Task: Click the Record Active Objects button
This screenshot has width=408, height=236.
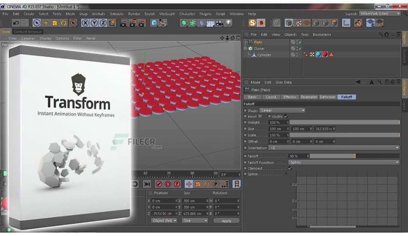Action: coord(159,184)
